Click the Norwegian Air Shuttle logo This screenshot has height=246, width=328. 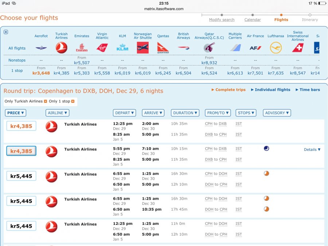tap(143, 48)
